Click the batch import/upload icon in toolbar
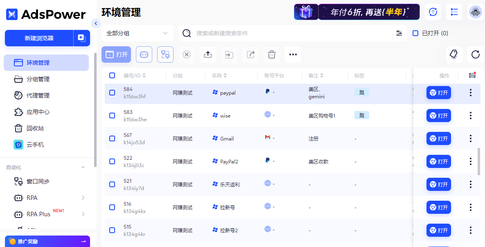Screen dimensions: 485x247 208,54
